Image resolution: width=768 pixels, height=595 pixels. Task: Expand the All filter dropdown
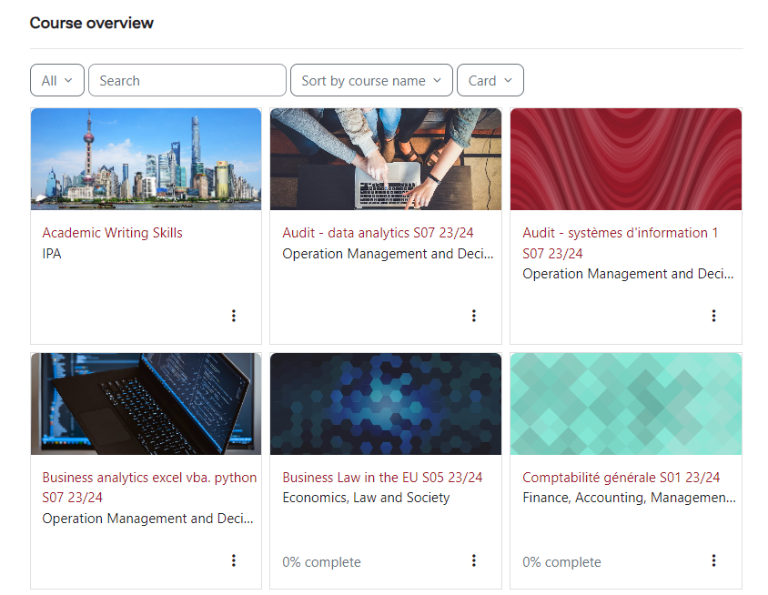pyautogui.click(x=57, y=80)
